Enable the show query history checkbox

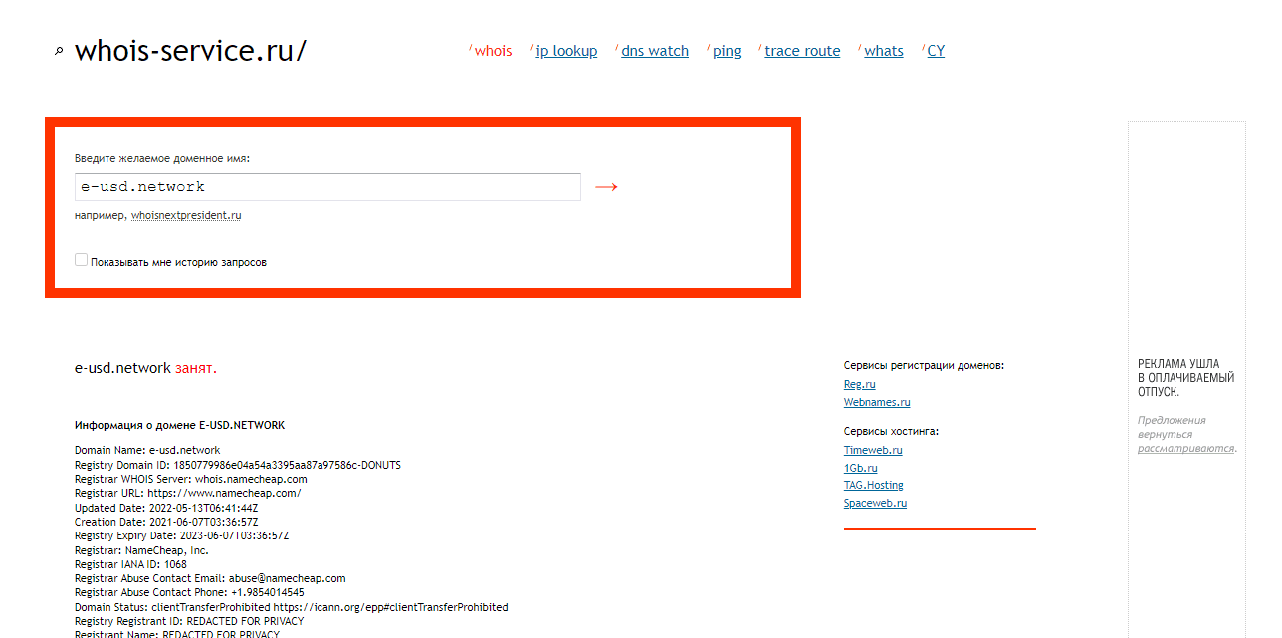(x=82, y=260)
